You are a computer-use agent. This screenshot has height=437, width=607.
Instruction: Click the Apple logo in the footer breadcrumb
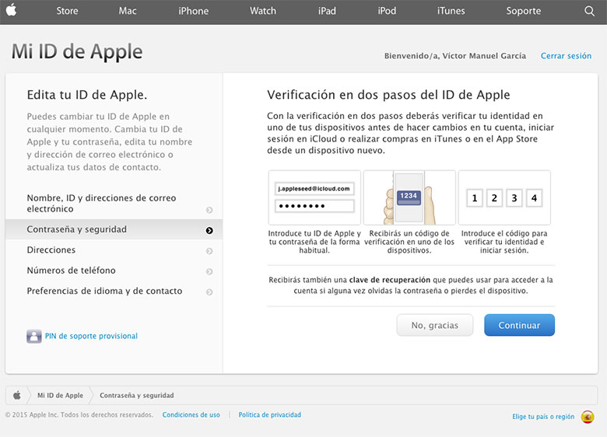coord(16,395)
